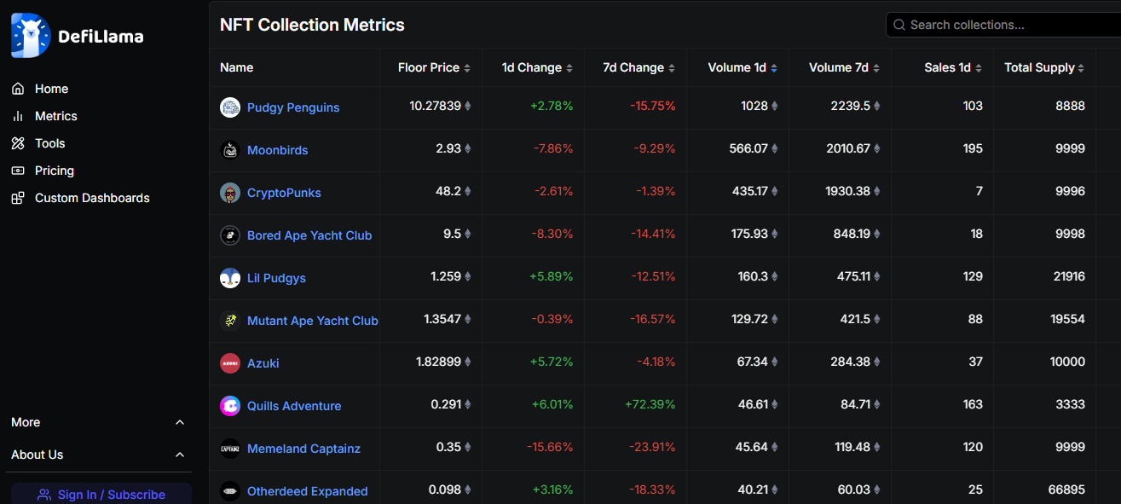Image resolution: width=1121 pixels, height=504 pixels.
Task: Click Quills Adventure 7d change +72.39%
Action: click(x=650, y=404)
